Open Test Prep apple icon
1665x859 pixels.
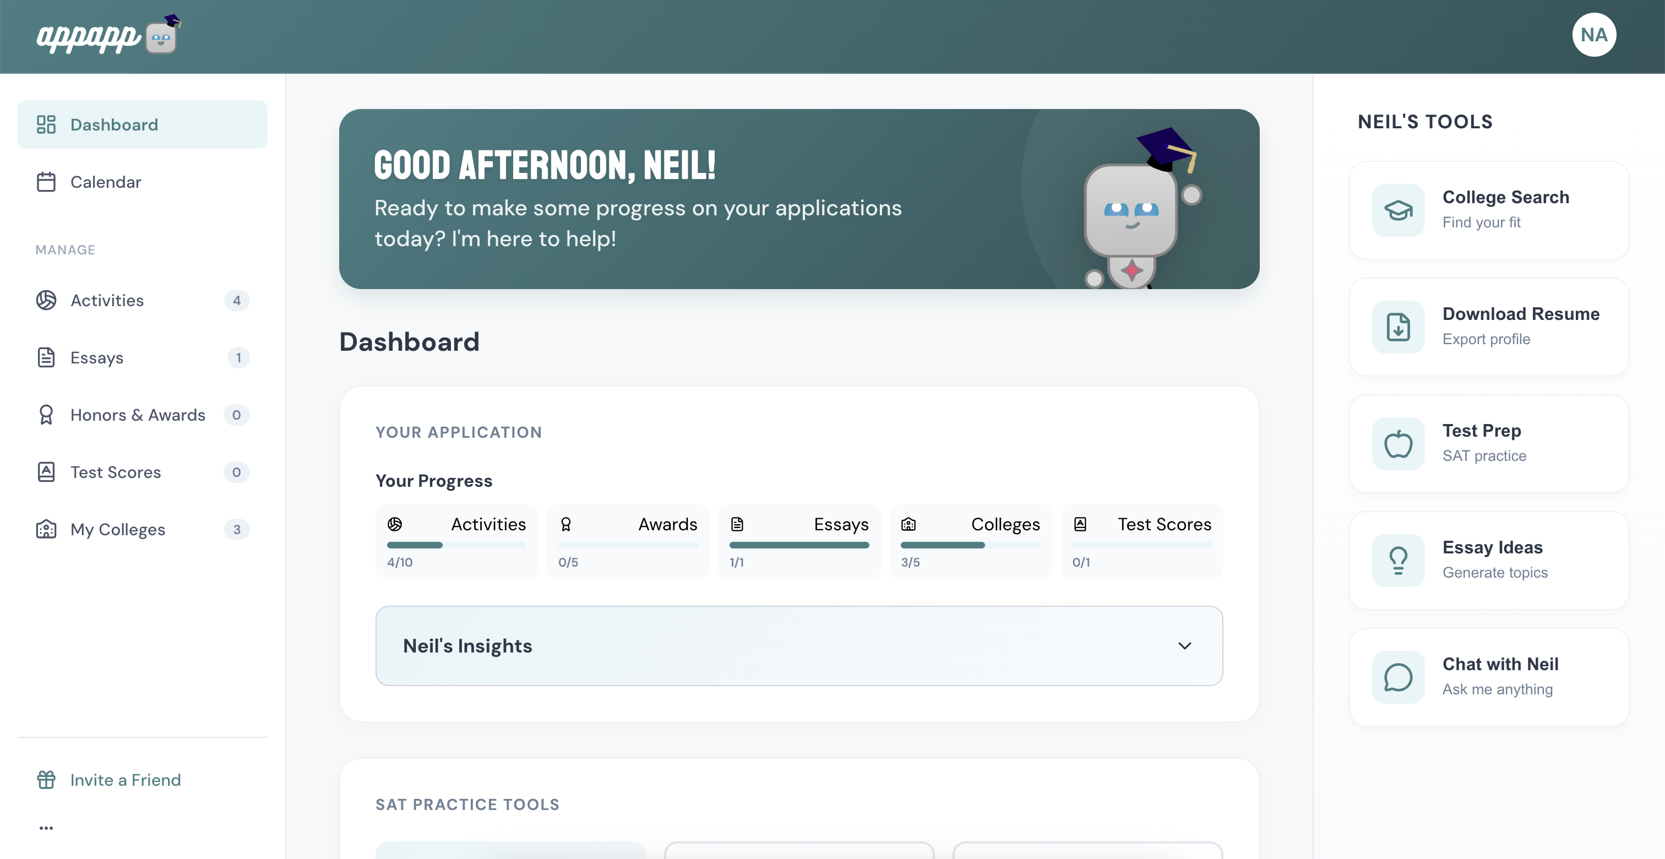pos(1398,444)
